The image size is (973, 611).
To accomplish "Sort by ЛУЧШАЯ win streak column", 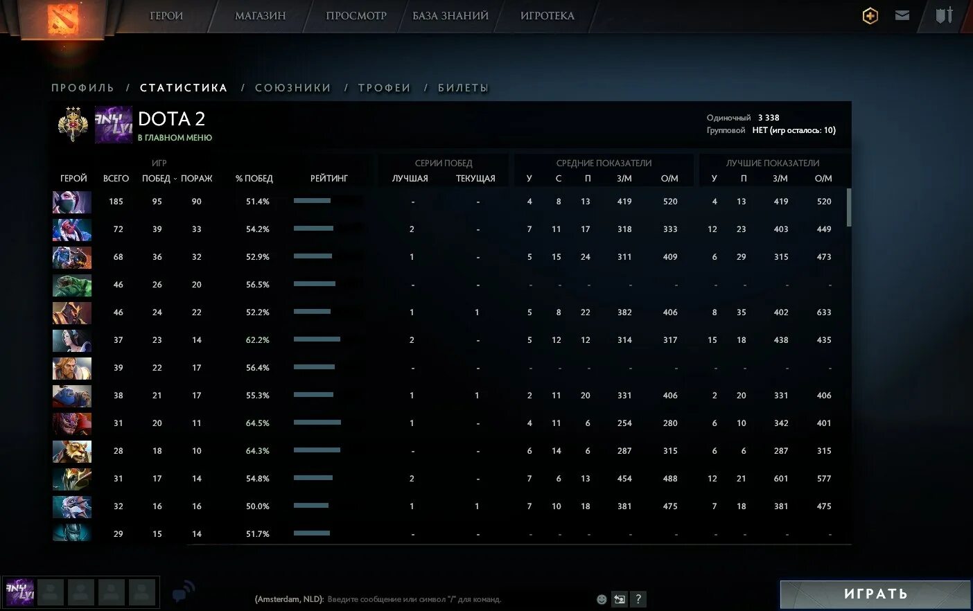I will click(410, 179).
